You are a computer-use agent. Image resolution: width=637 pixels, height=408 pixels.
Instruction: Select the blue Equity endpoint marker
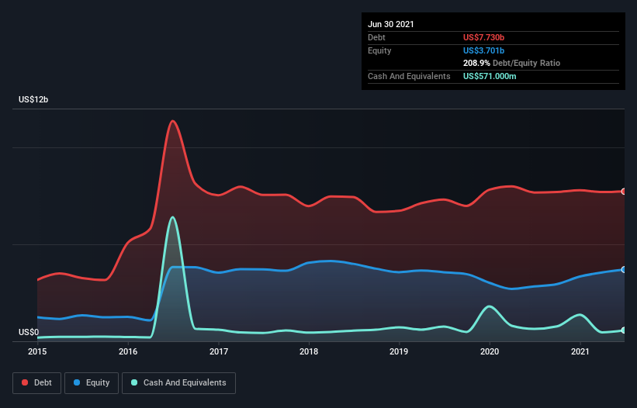624,270
